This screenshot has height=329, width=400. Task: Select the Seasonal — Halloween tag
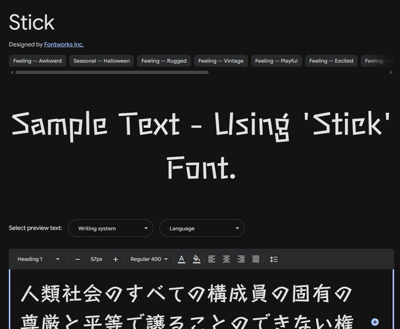click(x=102, y=61)
